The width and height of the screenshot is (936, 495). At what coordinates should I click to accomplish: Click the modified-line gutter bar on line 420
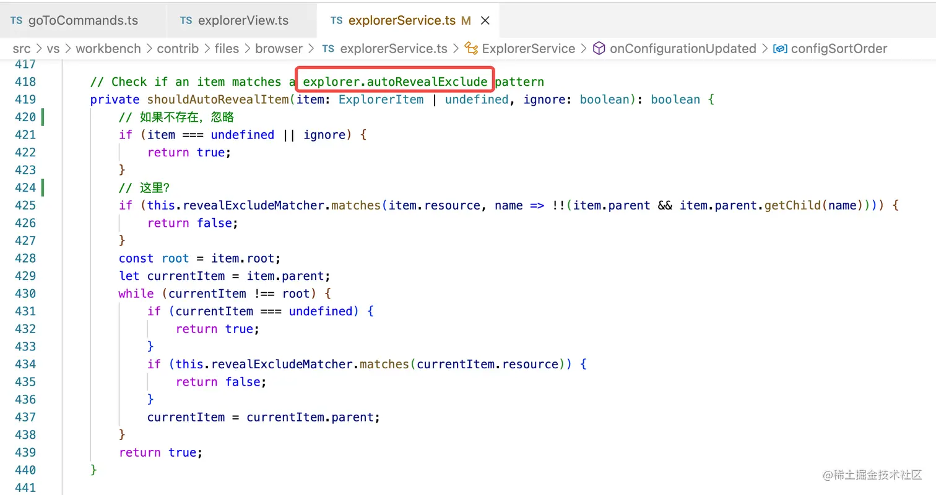[43, 117]
